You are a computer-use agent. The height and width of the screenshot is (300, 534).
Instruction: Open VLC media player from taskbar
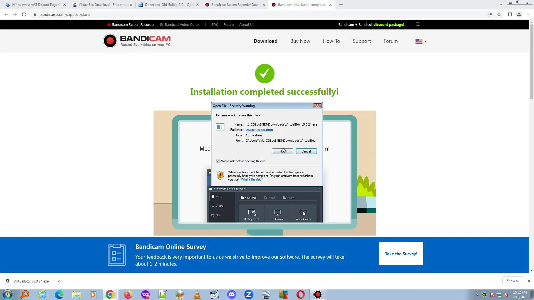tap(197, 294)
